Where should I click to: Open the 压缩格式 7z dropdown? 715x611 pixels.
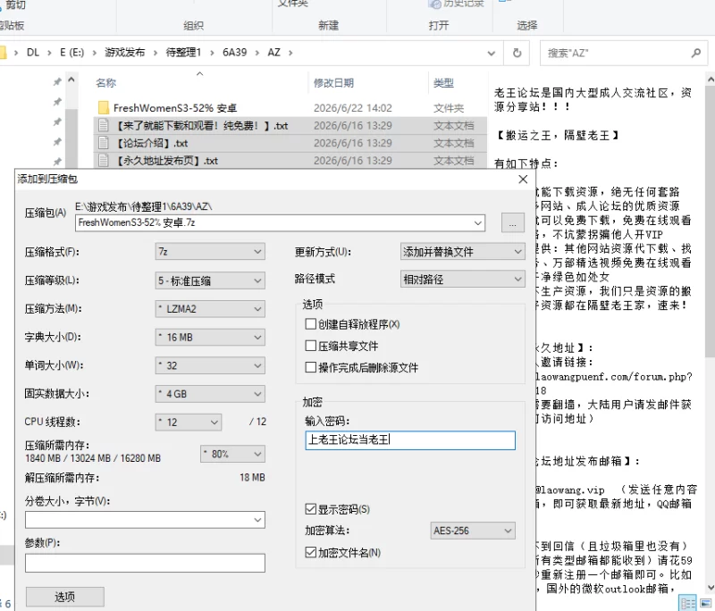210,252
